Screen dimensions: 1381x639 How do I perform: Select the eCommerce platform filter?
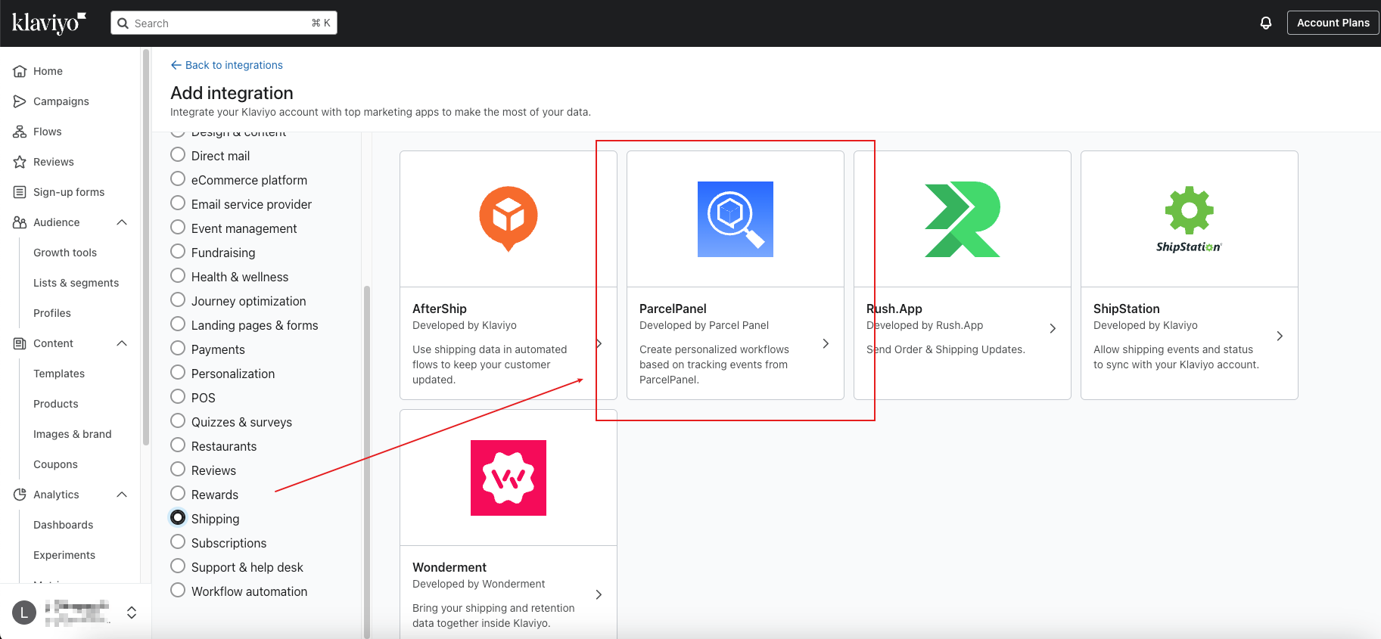pos(178,179)
